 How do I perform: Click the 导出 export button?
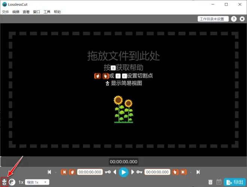pos(235,182)
